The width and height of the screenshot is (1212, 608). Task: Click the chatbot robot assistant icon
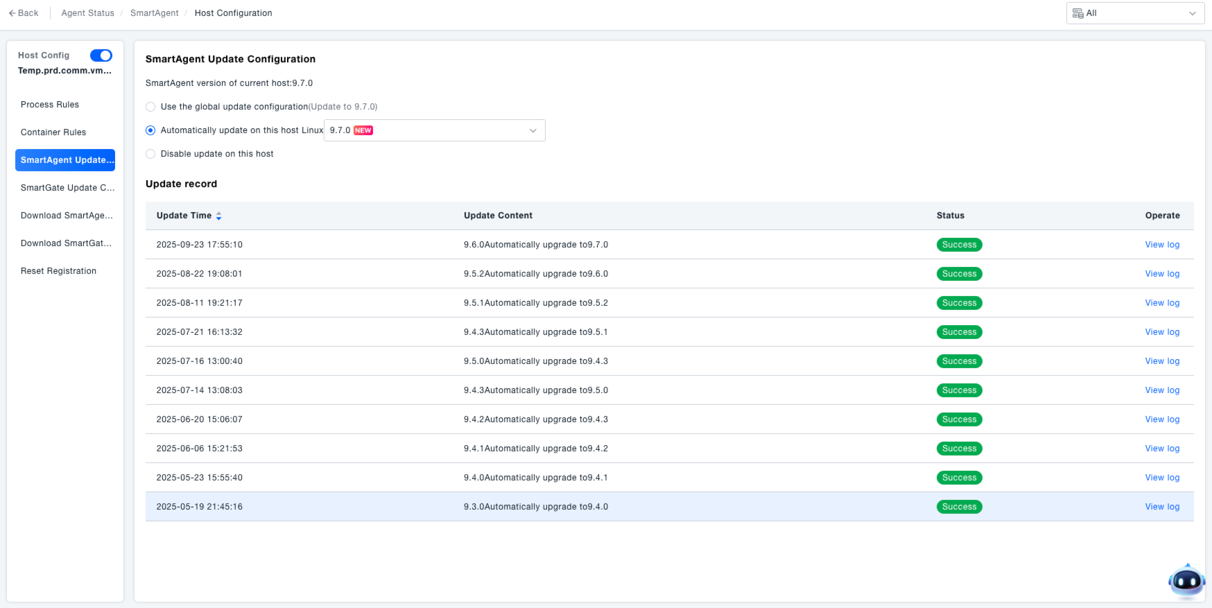click(x=1186, y=581)
